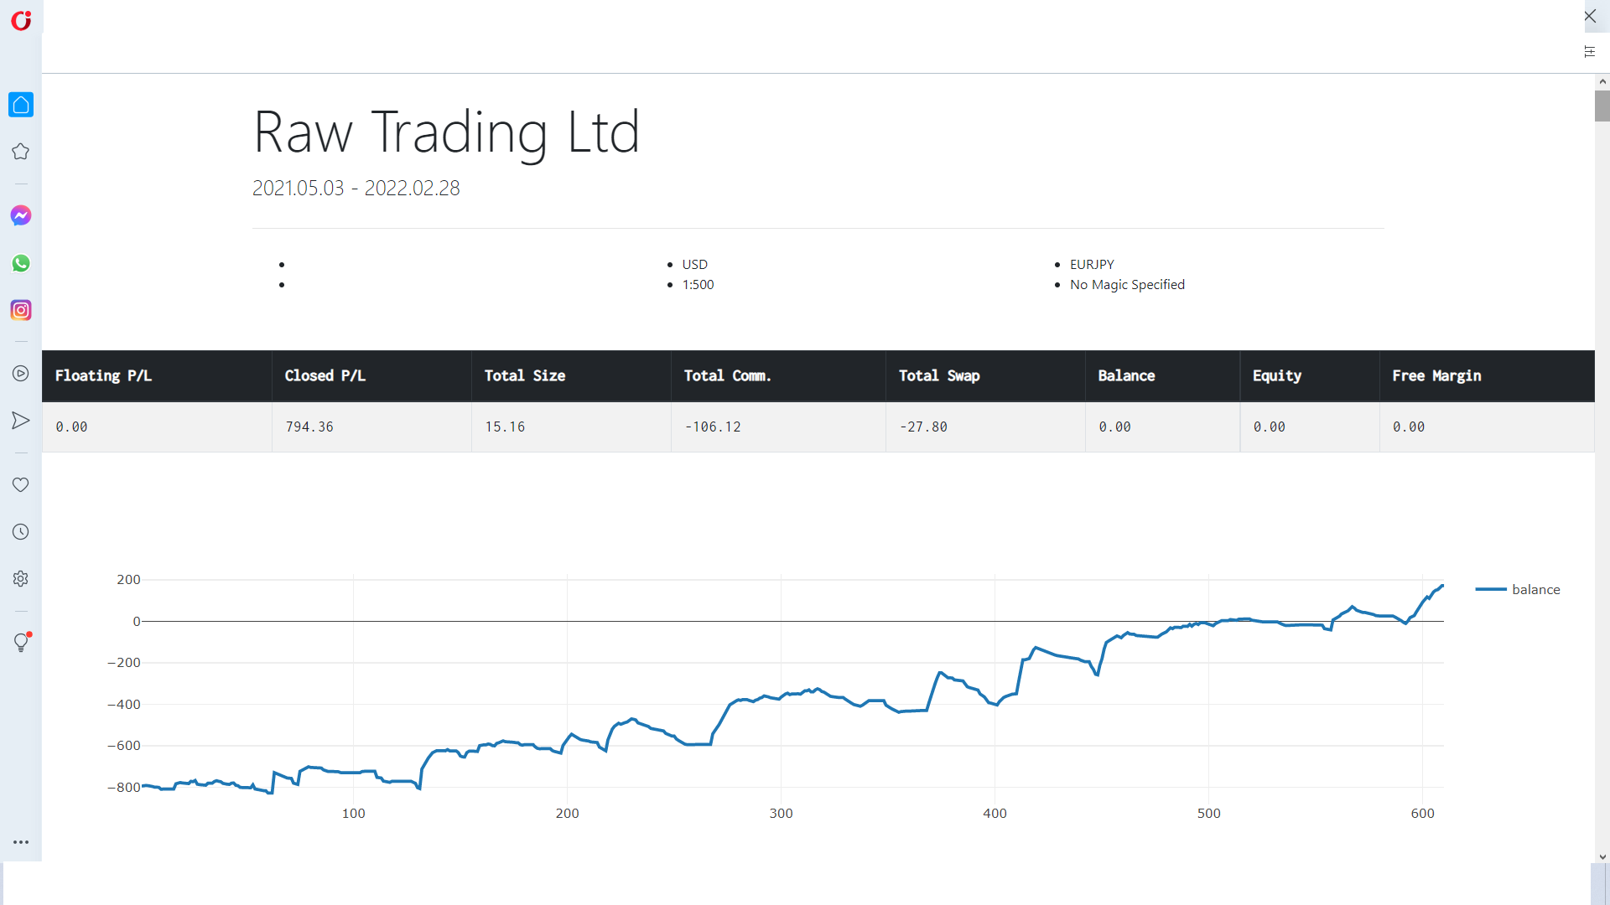The width and height of the screenshot is (1610, 905).
Task: Click the 1:500 leverage item
Action: [x=698, y=284]
